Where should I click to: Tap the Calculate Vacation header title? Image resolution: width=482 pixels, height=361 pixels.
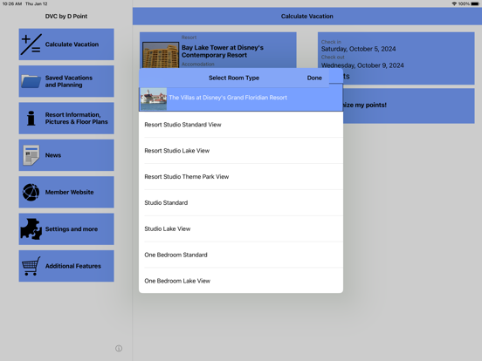click(306, 17)
